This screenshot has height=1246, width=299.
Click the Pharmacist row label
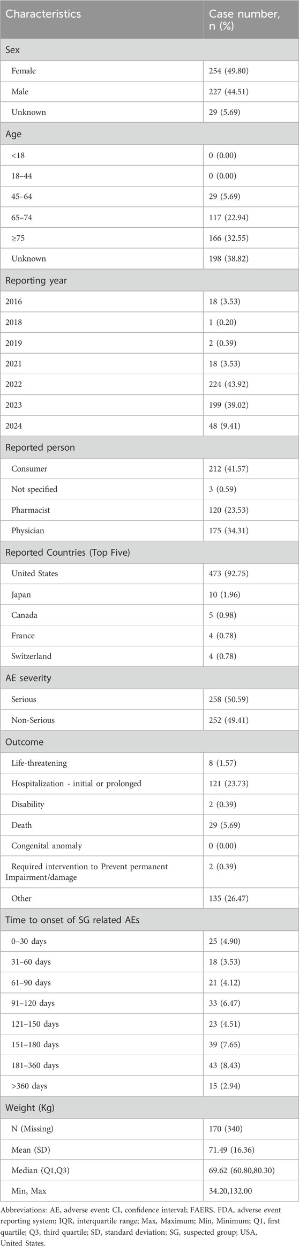[x=29, y=510]
